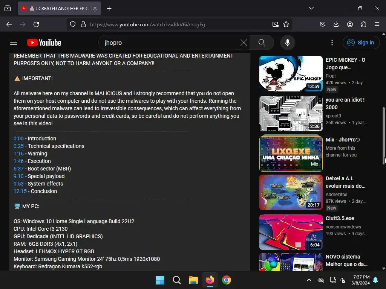Open the Clutt3.5.exe video title
386x289 pixels.
(340, 218)
